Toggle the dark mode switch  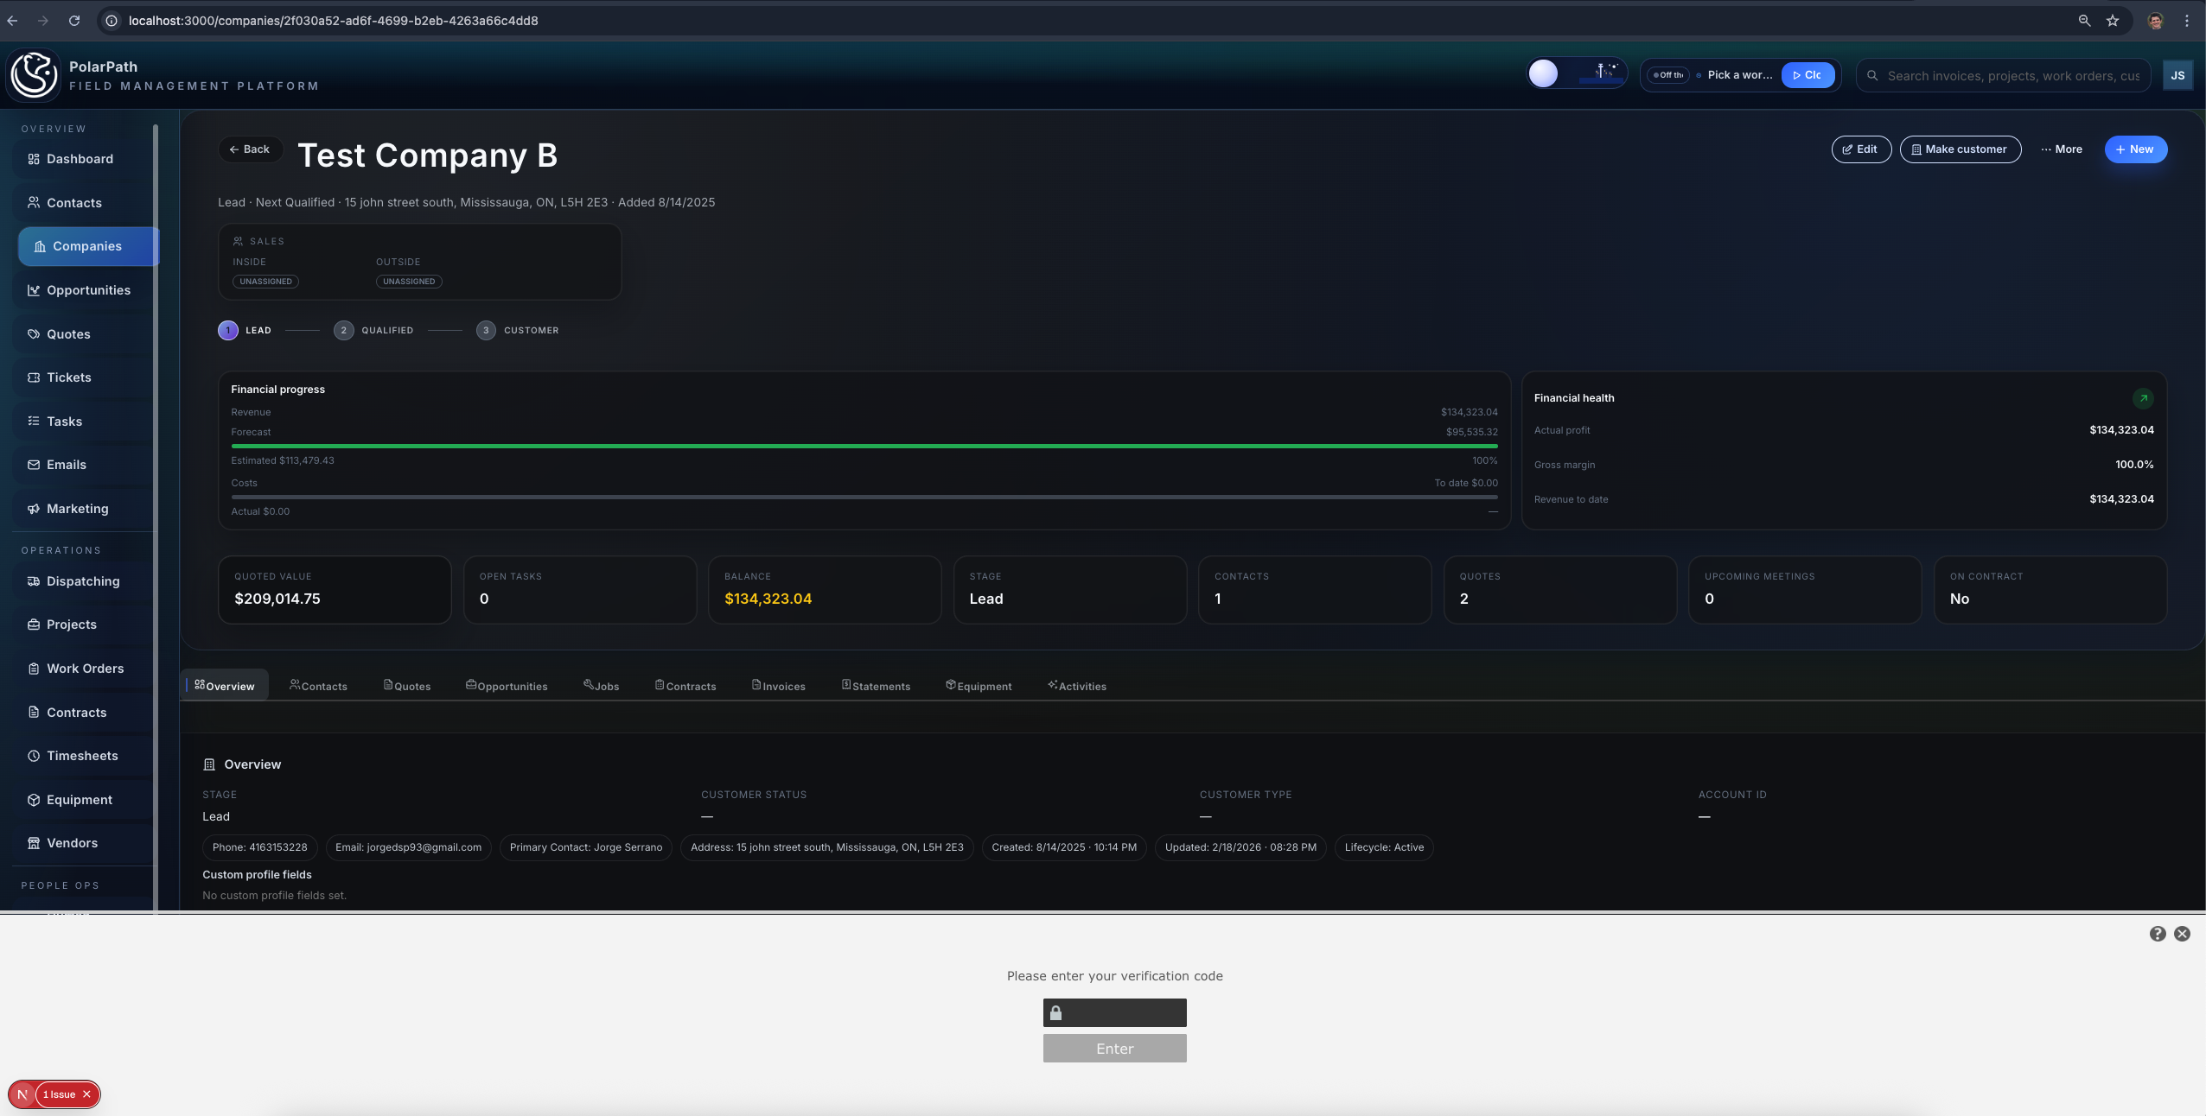coord(1575,74)
